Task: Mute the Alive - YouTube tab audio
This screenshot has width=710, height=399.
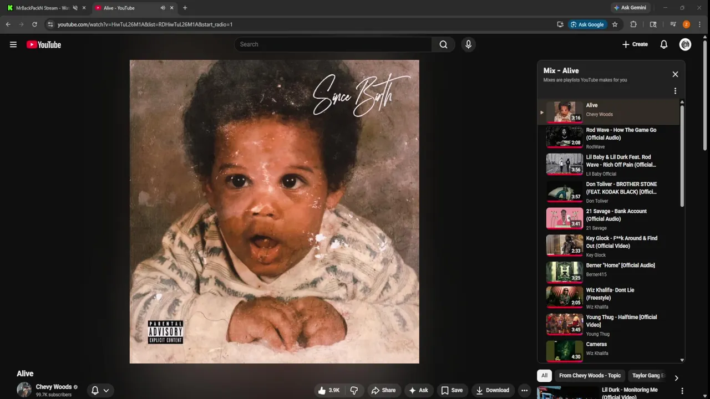Action: tap(163, 8)
